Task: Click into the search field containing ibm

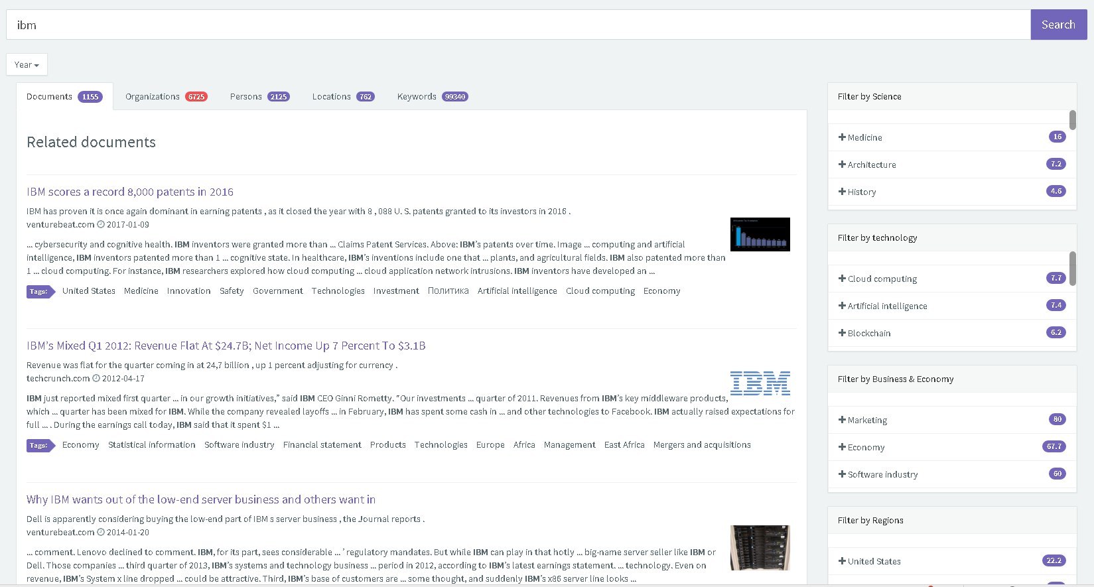Action: 518,25
